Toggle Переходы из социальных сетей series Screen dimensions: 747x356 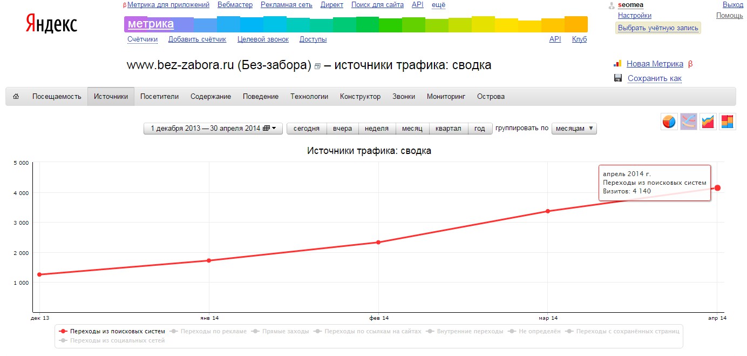point(112,341)
